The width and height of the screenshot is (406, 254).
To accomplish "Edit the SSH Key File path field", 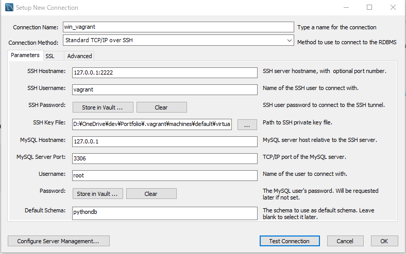I will click(x=152, y=124).
